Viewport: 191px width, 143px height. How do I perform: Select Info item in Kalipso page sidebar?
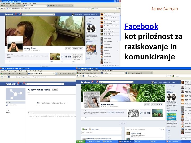16,102
